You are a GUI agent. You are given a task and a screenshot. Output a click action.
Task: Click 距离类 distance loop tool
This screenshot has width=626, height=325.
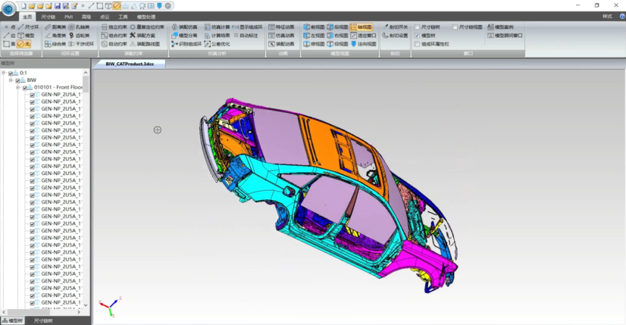[56, 27]
